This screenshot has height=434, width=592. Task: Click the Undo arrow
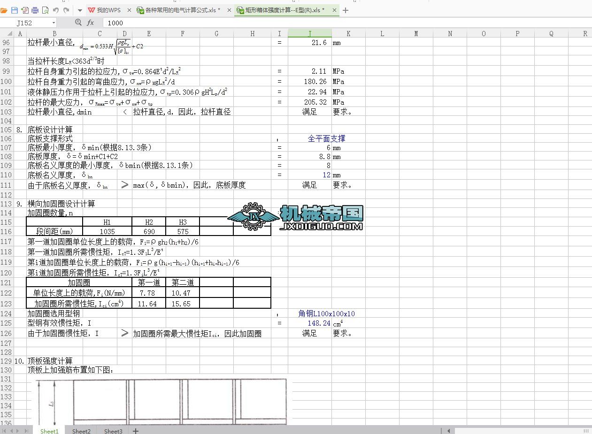click(56, 10)
